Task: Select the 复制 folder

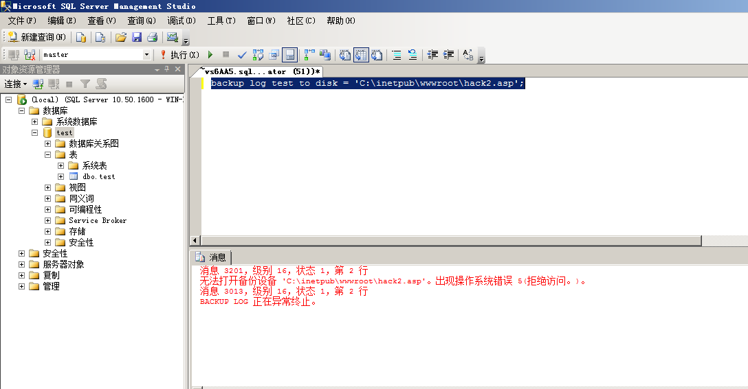Action: [x=51, y=275]
